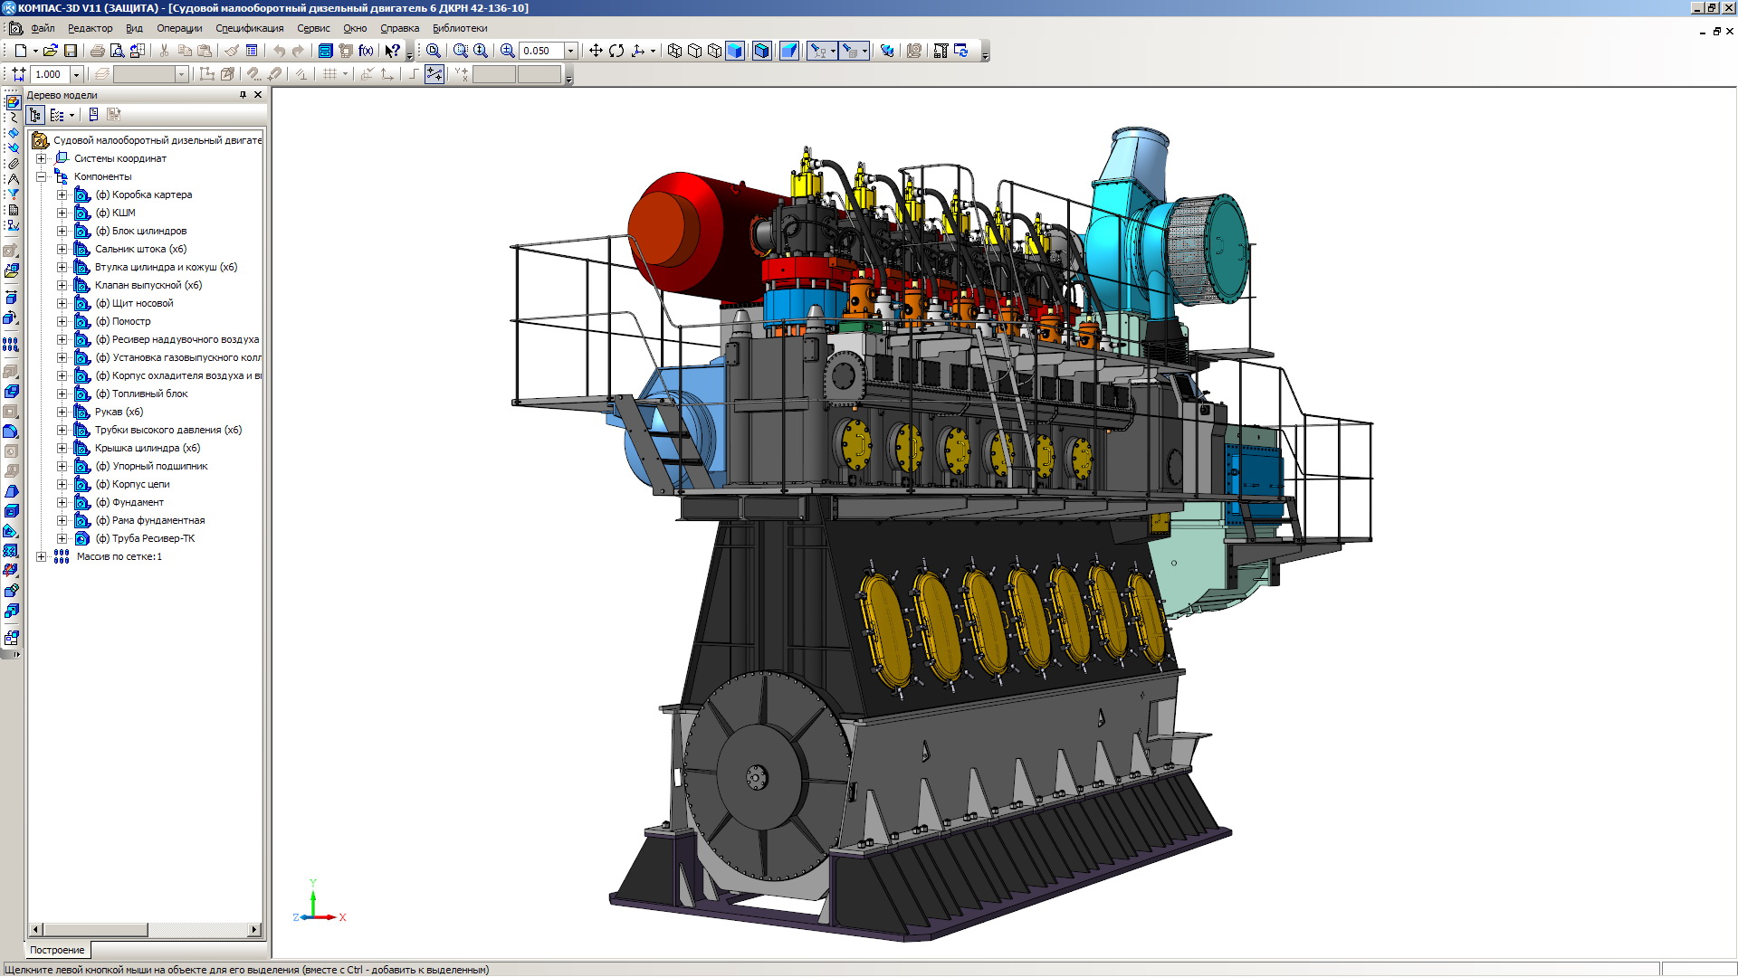This screenshot has height=977, width=1738.
Task: Toggle perspective projection view
Action: pyautogui.click(x=789, y=51)
